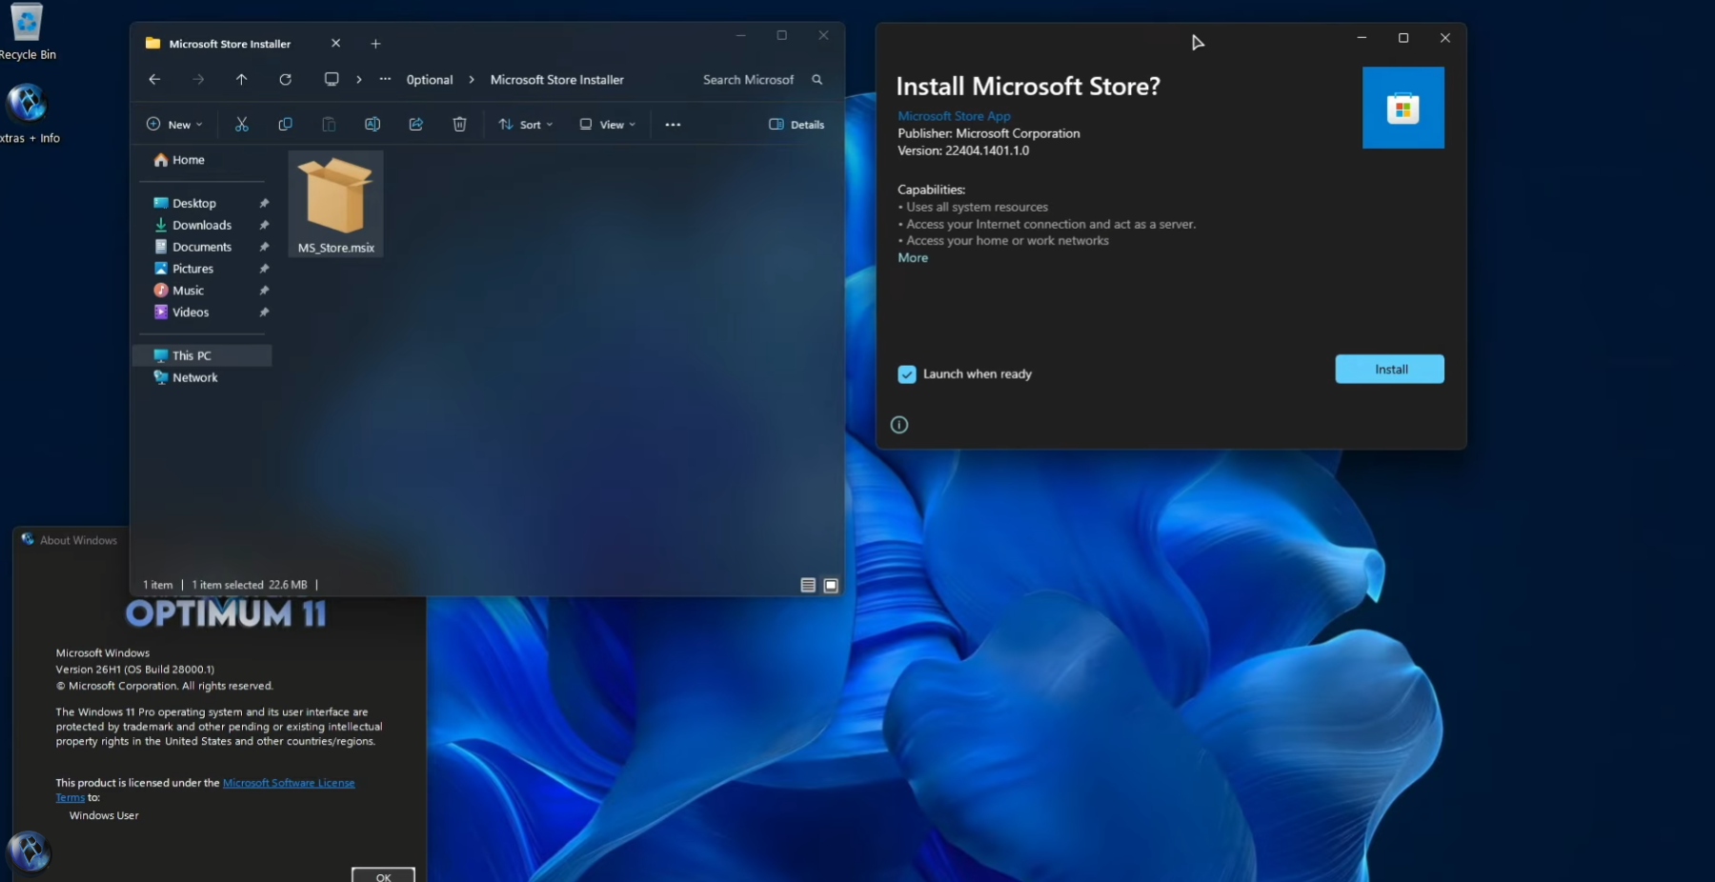This screenshot has width=1715, height=882.
Task: Click the Install button
Action: [x=1390, y=370]
